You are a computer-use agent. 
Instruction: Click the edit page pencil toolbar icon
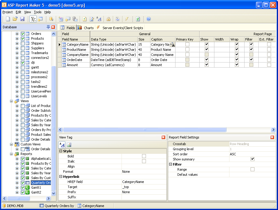92,19
